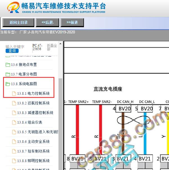
Task: Open 13.8.1 电力控制系统
Action: click(33, 93)
